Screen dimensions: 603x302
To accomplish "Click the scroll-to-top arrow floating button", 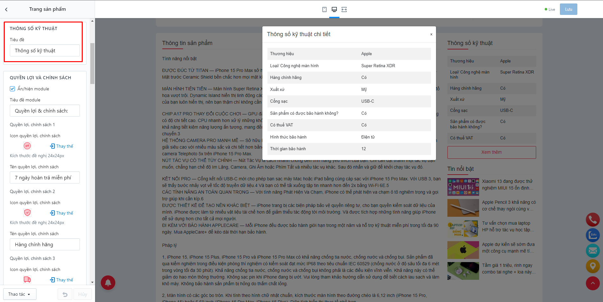I will point(593,283).
